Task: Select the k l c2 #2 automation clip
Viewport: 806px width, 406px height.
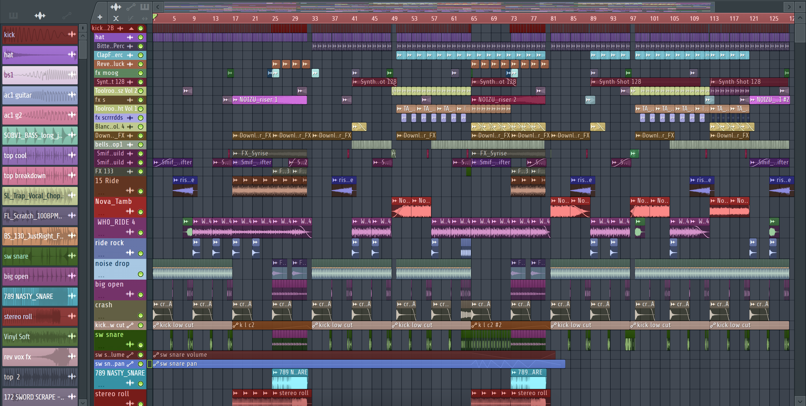Action: 511,325
